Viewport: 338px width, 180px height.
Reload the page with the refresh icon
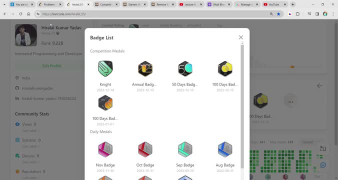(x=20, y=14)
